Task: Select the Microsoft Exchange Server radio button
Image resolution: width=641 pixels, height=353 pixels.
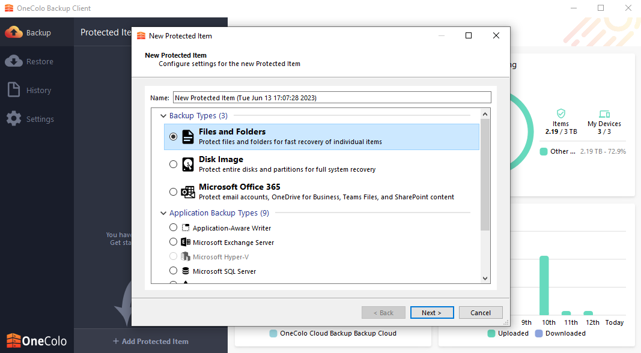Action: point(174,242)
